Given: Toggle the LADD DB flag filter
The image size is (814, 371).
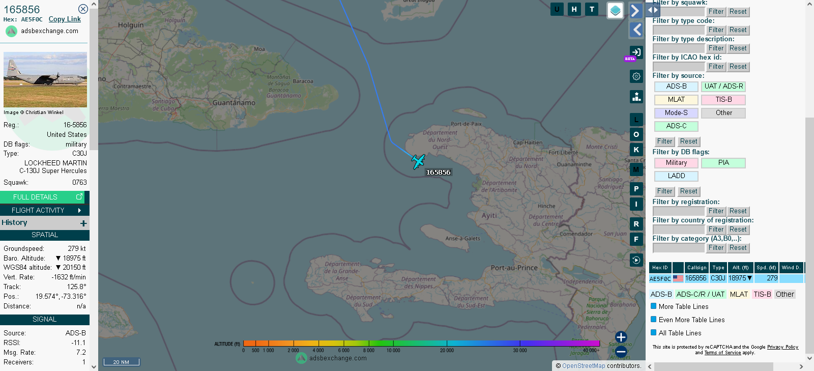Looking at the screenshot, I should pos(676,176).
